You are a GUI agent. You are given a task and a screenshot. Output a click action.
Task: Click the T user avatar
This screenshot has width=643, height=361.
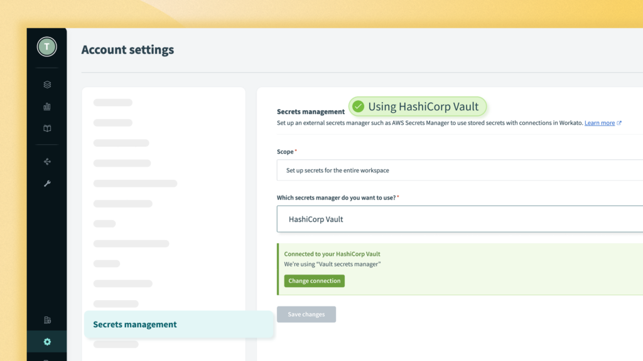click(46, 46)
